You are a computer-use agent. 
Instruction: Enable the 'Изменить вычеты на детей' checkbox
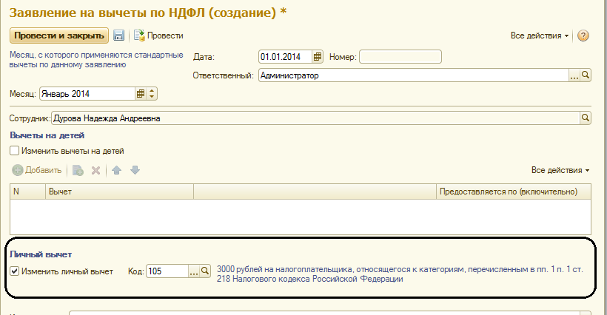[14, 151]
